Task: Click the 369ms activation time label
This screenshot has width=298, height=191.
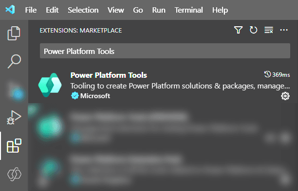Action: point(281,75)
